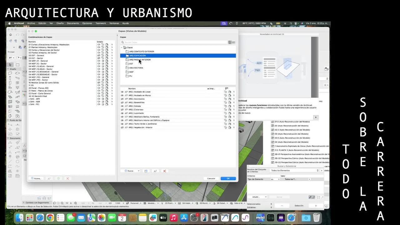Collapse the Documento section of the toolbox

coord(8,138)
